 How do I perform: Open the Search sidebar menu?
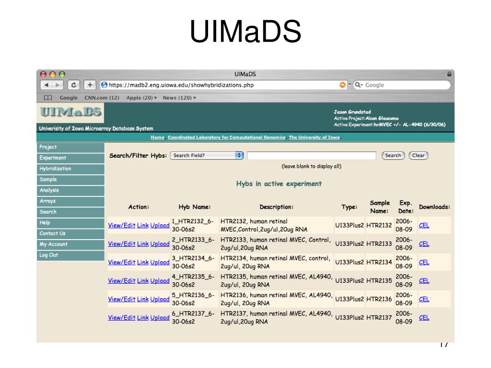[x=70, y=212]
